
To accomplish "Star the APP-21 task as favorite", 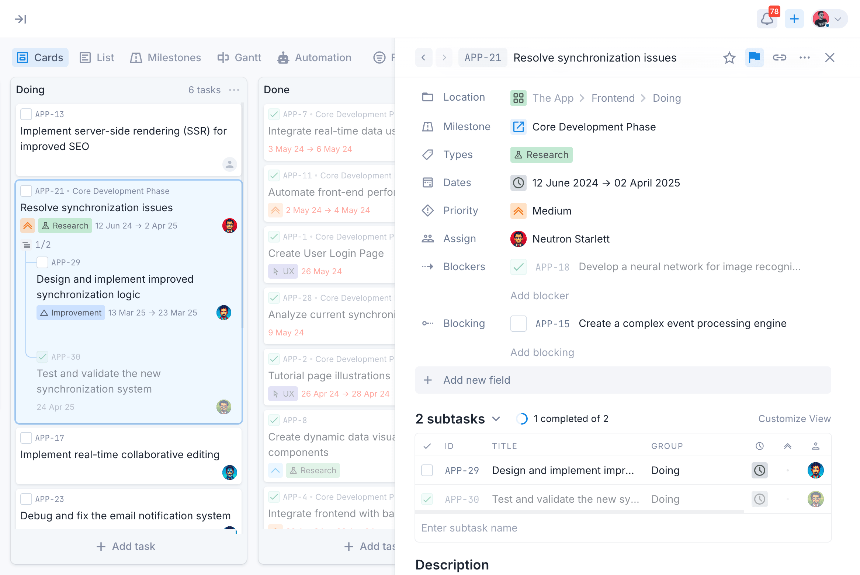I will pos(729,58).
